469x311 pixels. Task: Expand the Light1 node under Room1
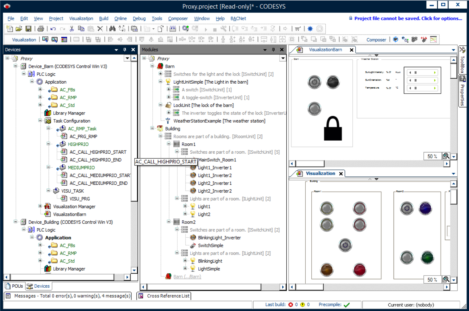(x=185, y=206)
